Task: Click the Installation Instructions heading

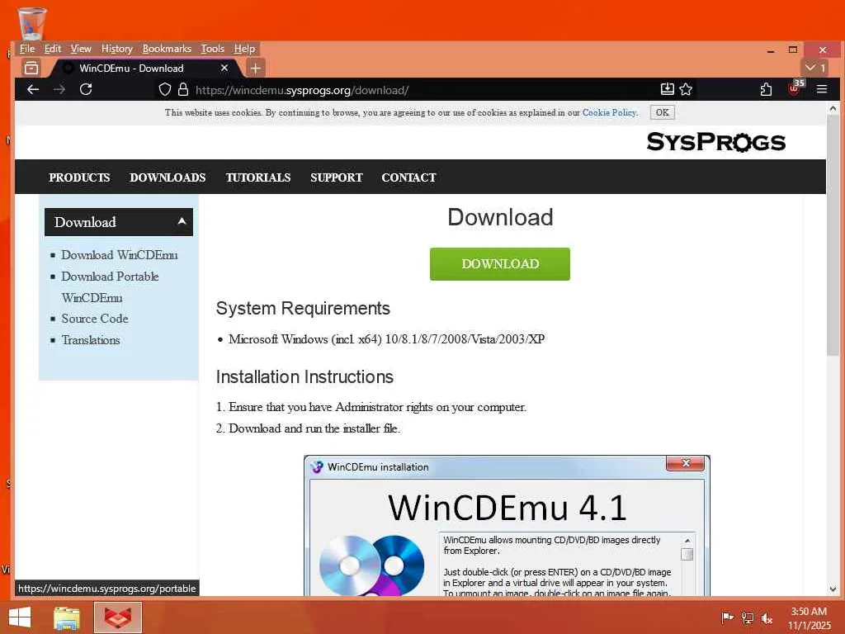Action: tap(304, 376)
